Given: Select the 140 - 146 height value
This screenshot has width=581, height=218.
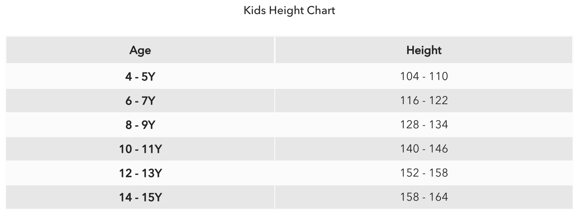Looking at the screenshot, I should [424, 149].
